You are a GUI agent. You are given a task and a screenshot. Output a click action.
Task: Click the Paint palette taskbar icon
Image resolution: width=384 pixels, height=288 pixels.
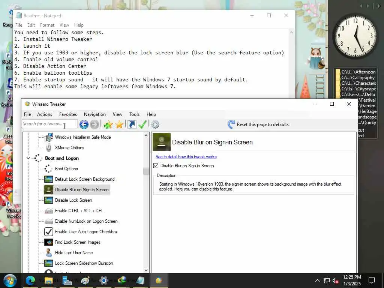tap(85, 280)
